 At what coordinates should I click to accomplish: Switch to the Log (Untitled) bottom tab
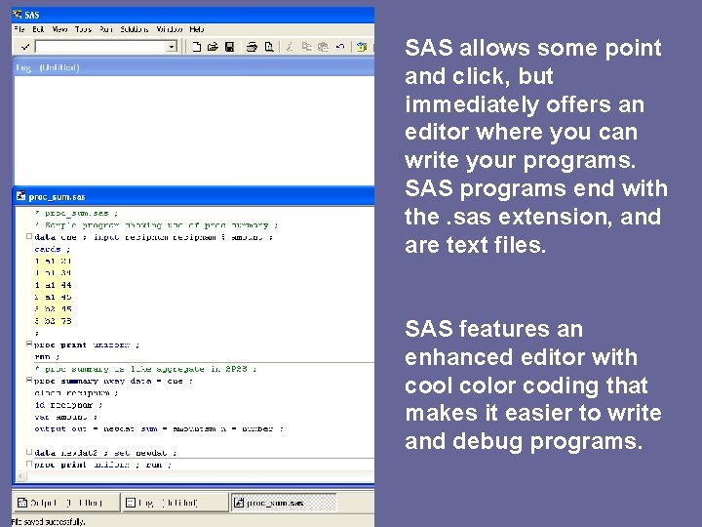click(x=175, y=503)
